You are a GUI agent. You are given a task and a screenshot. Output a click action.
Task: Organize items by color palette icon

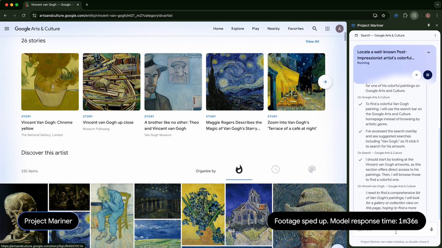312,169
